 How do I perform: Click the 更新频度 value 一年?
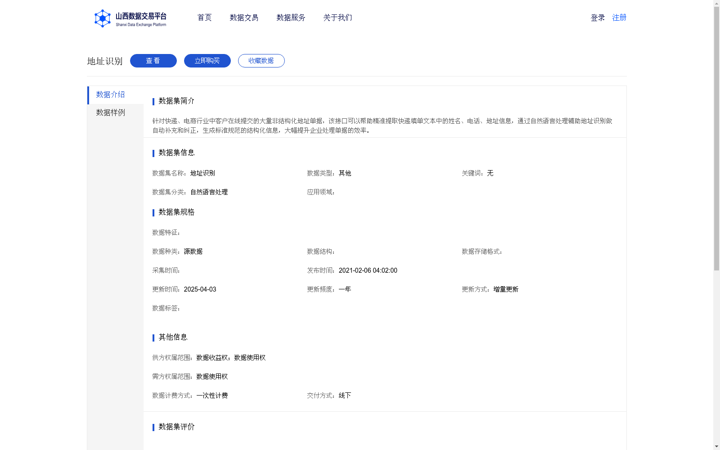point(345,289)
